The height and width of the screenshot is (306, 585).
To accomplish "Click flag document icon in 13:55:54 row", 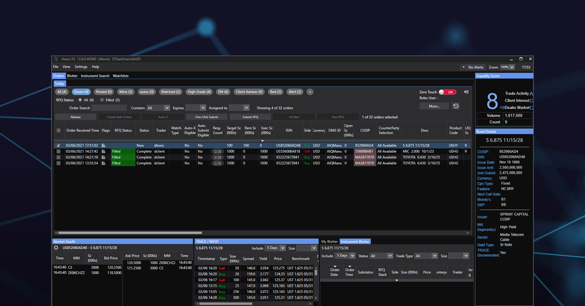I will click(x=103, y=163).
